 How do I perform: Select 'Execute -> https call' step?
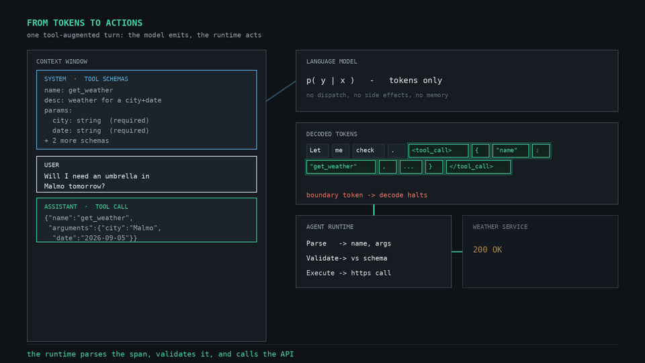tap(349, 274)
